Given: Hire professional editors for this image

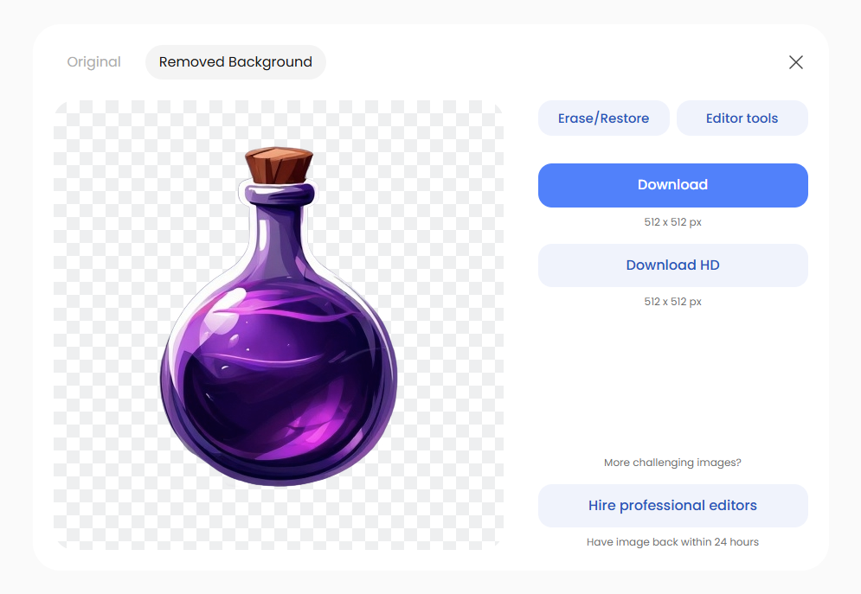Looking at the screenshot, I should click(x=672, y=505).
